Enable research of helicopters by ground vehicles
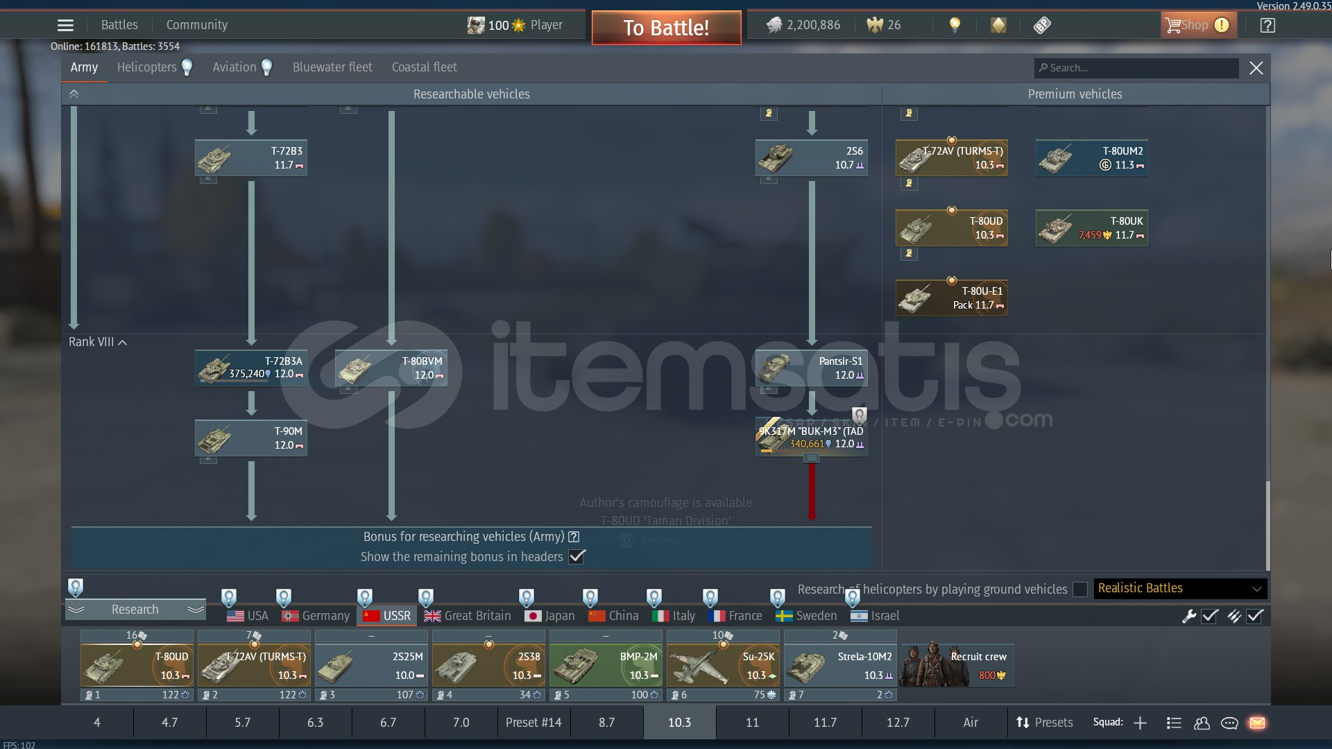 pyautogui.click(x=1080, y=589)
